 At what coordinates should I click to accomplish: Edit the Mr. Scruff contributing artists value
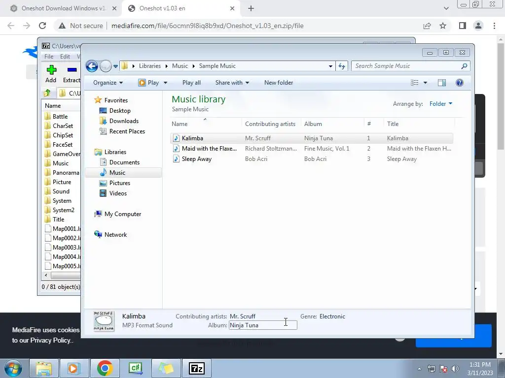243,316
